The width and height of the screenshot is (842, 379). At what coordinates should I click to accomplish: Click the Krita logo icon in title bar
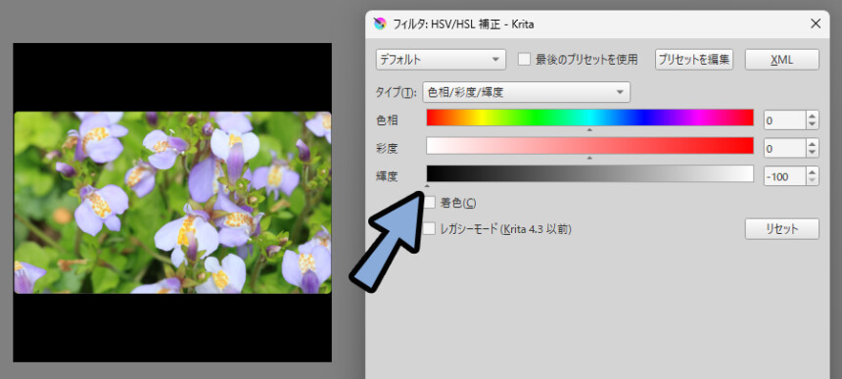pos(380,24)
